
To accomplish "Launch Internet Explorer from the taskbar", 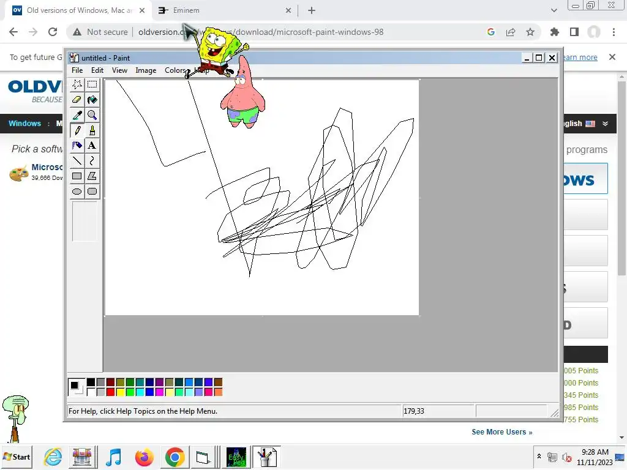I will (53, 457).
